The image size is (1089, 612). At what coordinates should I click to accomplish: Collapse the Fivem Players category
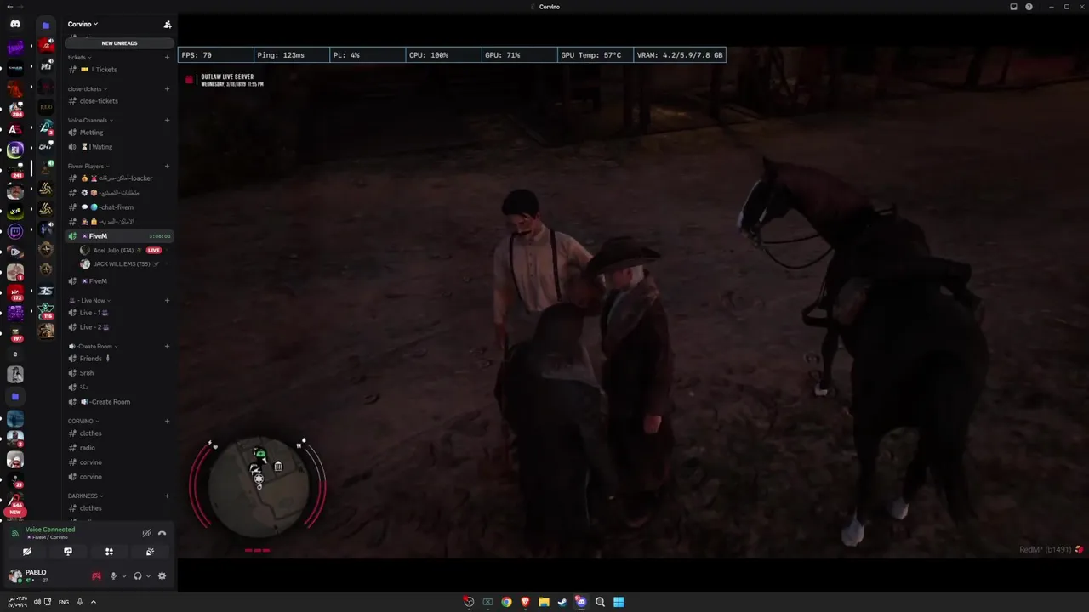[x=88, y=166]
